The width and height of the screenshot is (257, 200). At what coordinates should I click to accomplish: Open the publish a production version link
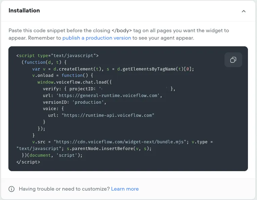tap(97, 38)
